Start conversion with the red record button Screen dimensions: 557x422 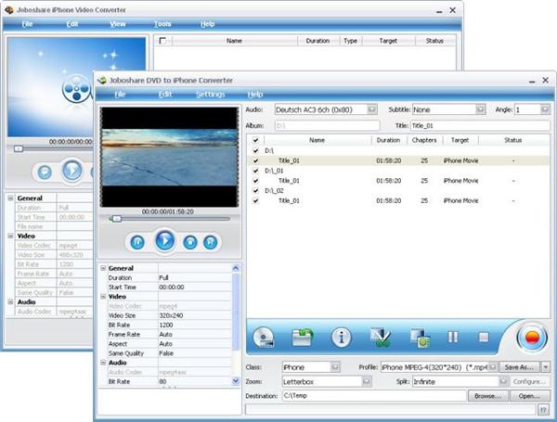pos(532,338)
